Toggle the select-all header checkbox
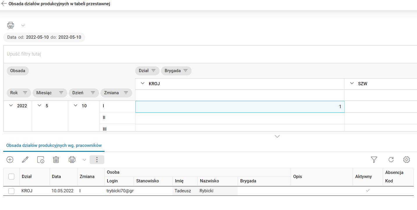 point(11,176)
